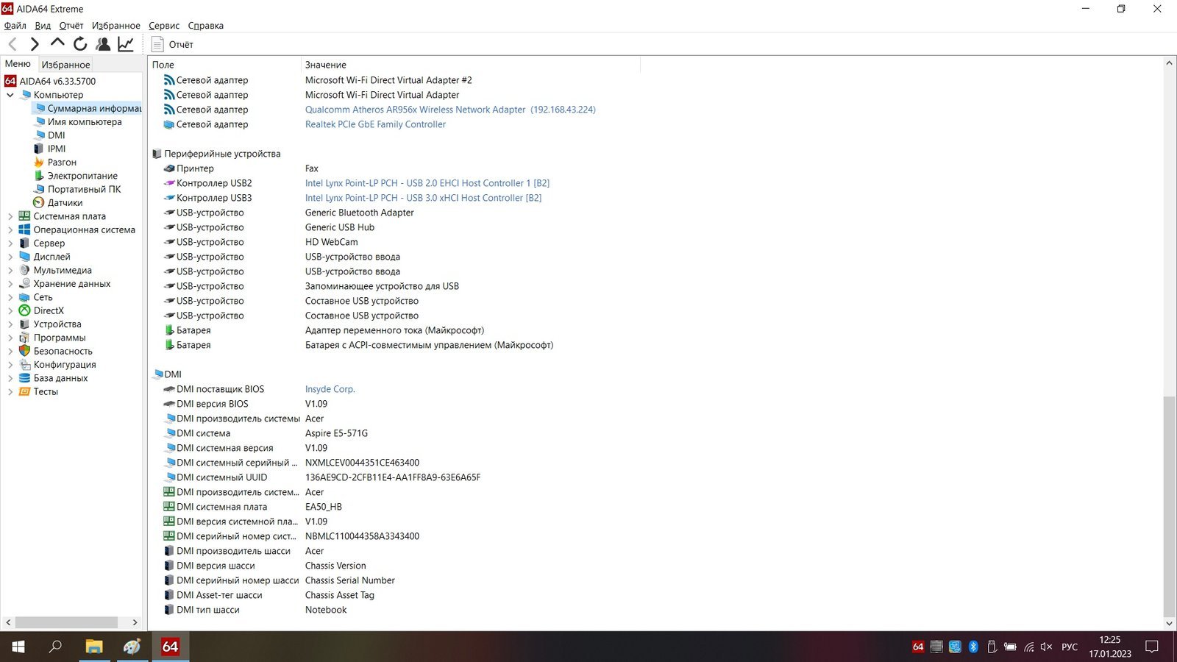Image resolution: width=1177 pixels, height=662 pixels.
Task: Open the Сервис menu
Action: [164, 26]
